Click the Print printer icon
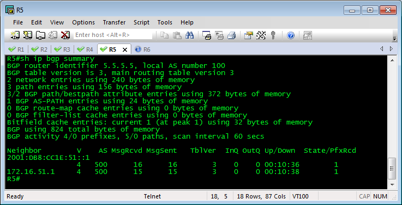The width and height of the screenshot is (402, 205). pyautogui.click(x=231, y=35)
